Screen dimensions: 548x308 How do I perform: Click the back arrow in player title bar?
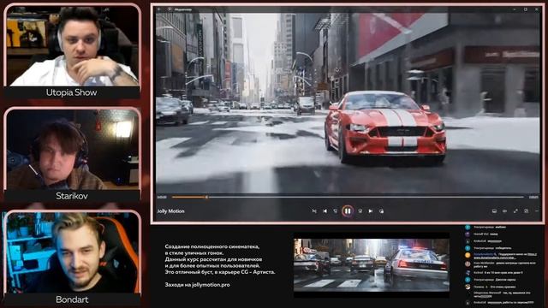click(x=159, y=9)
